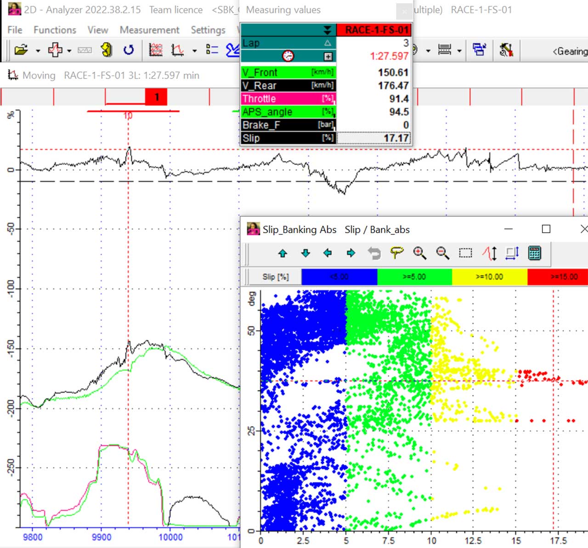The width and height of the screenshot is (588, 548).
Task: Click the open measurement folder icon
Action: [x=21, y=50]
